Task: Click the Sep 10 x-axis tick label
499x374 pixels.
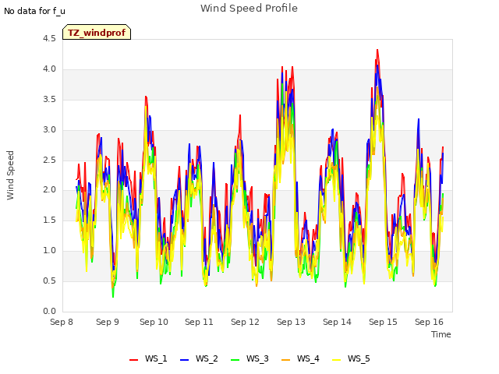Action: point(154,322)
